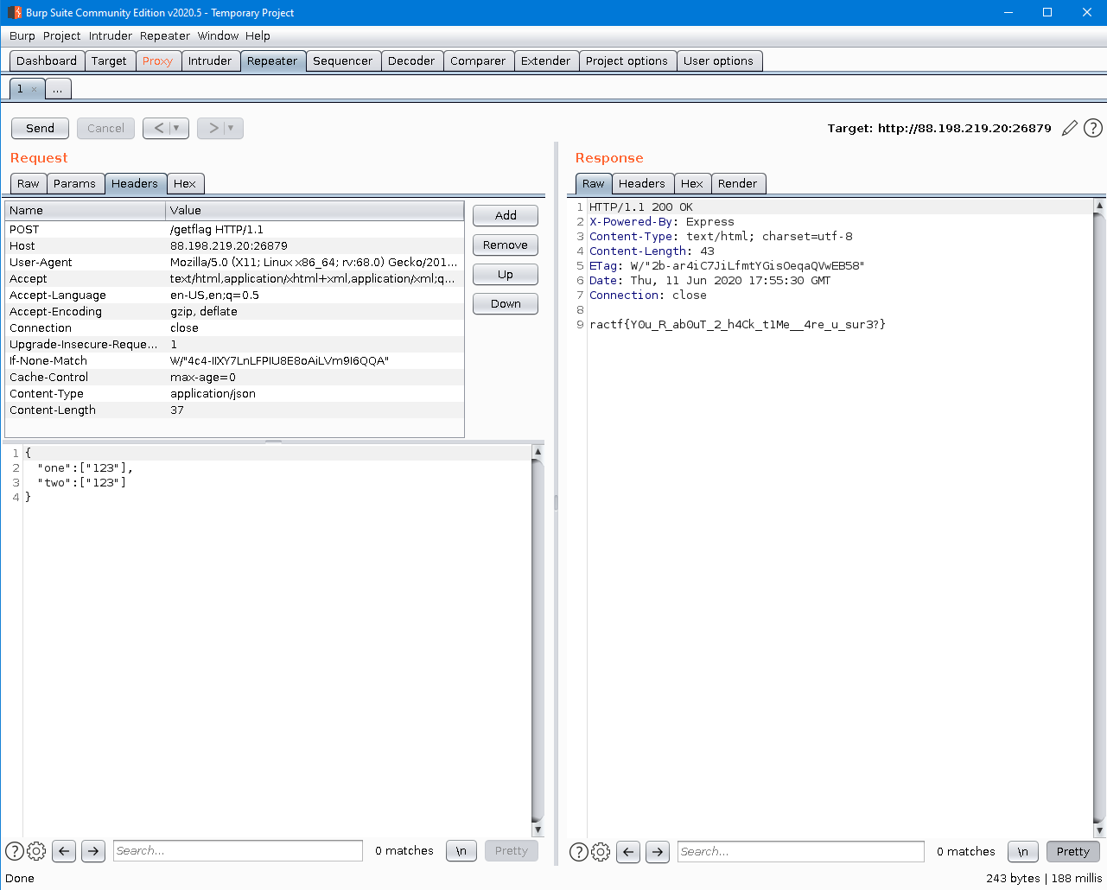The width and height of the screenshot is (1107, 890).
Task: Open response panel help icon
Action: (579, 852)
